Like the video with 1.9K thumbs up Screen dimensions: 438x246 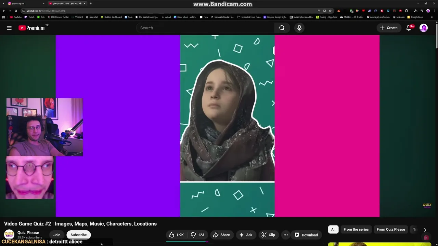click(x=176, y=235)
